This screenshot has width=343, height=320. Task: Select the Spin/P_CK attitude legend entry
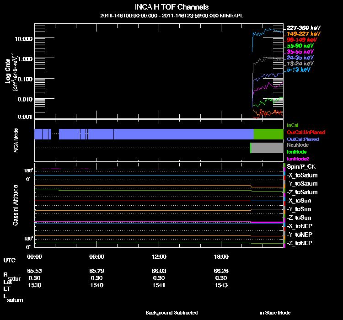(302, 167)
